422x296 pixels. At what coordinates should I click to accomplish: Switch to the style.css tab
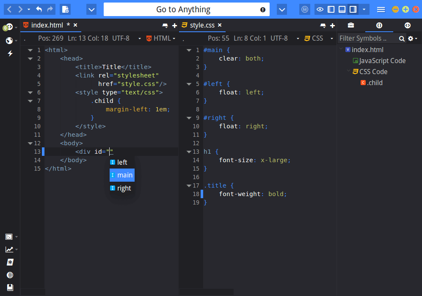pos(202,25)
